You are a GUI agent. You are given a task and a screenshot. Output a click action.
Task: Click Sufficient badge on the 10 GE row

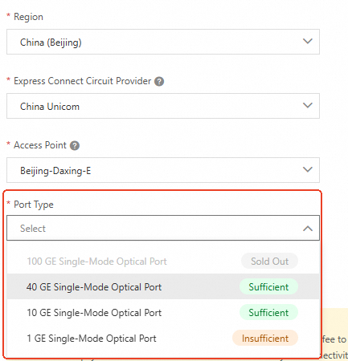[268, 312]
